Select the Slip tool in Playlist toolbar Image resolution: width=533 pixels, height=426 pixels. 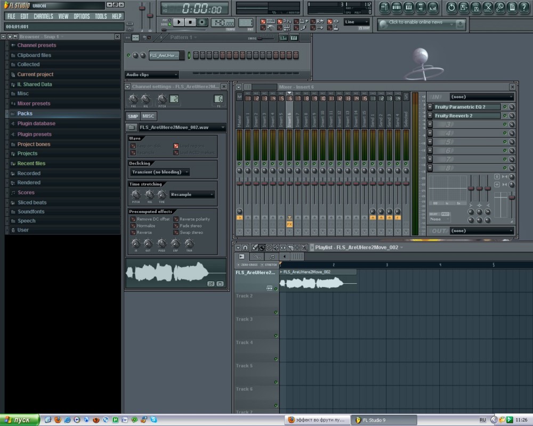[x=283, y=248]
